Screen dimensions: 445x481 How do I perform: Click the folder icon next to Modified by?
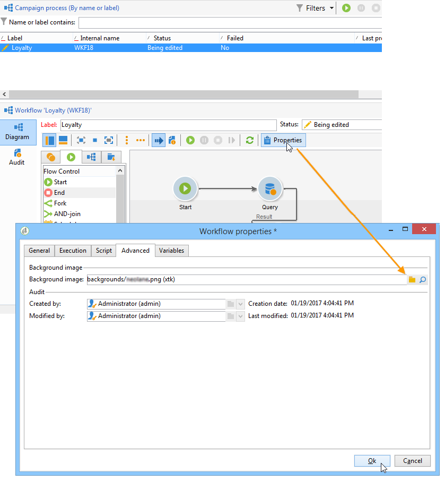click(231, 316)
